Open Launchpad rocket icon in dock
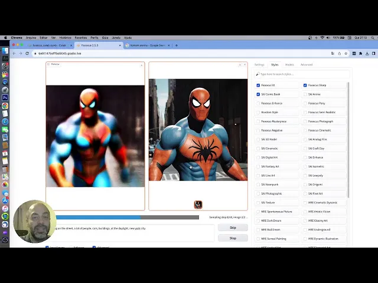Viewport: 378px width, 283px height. pos(5,90)
